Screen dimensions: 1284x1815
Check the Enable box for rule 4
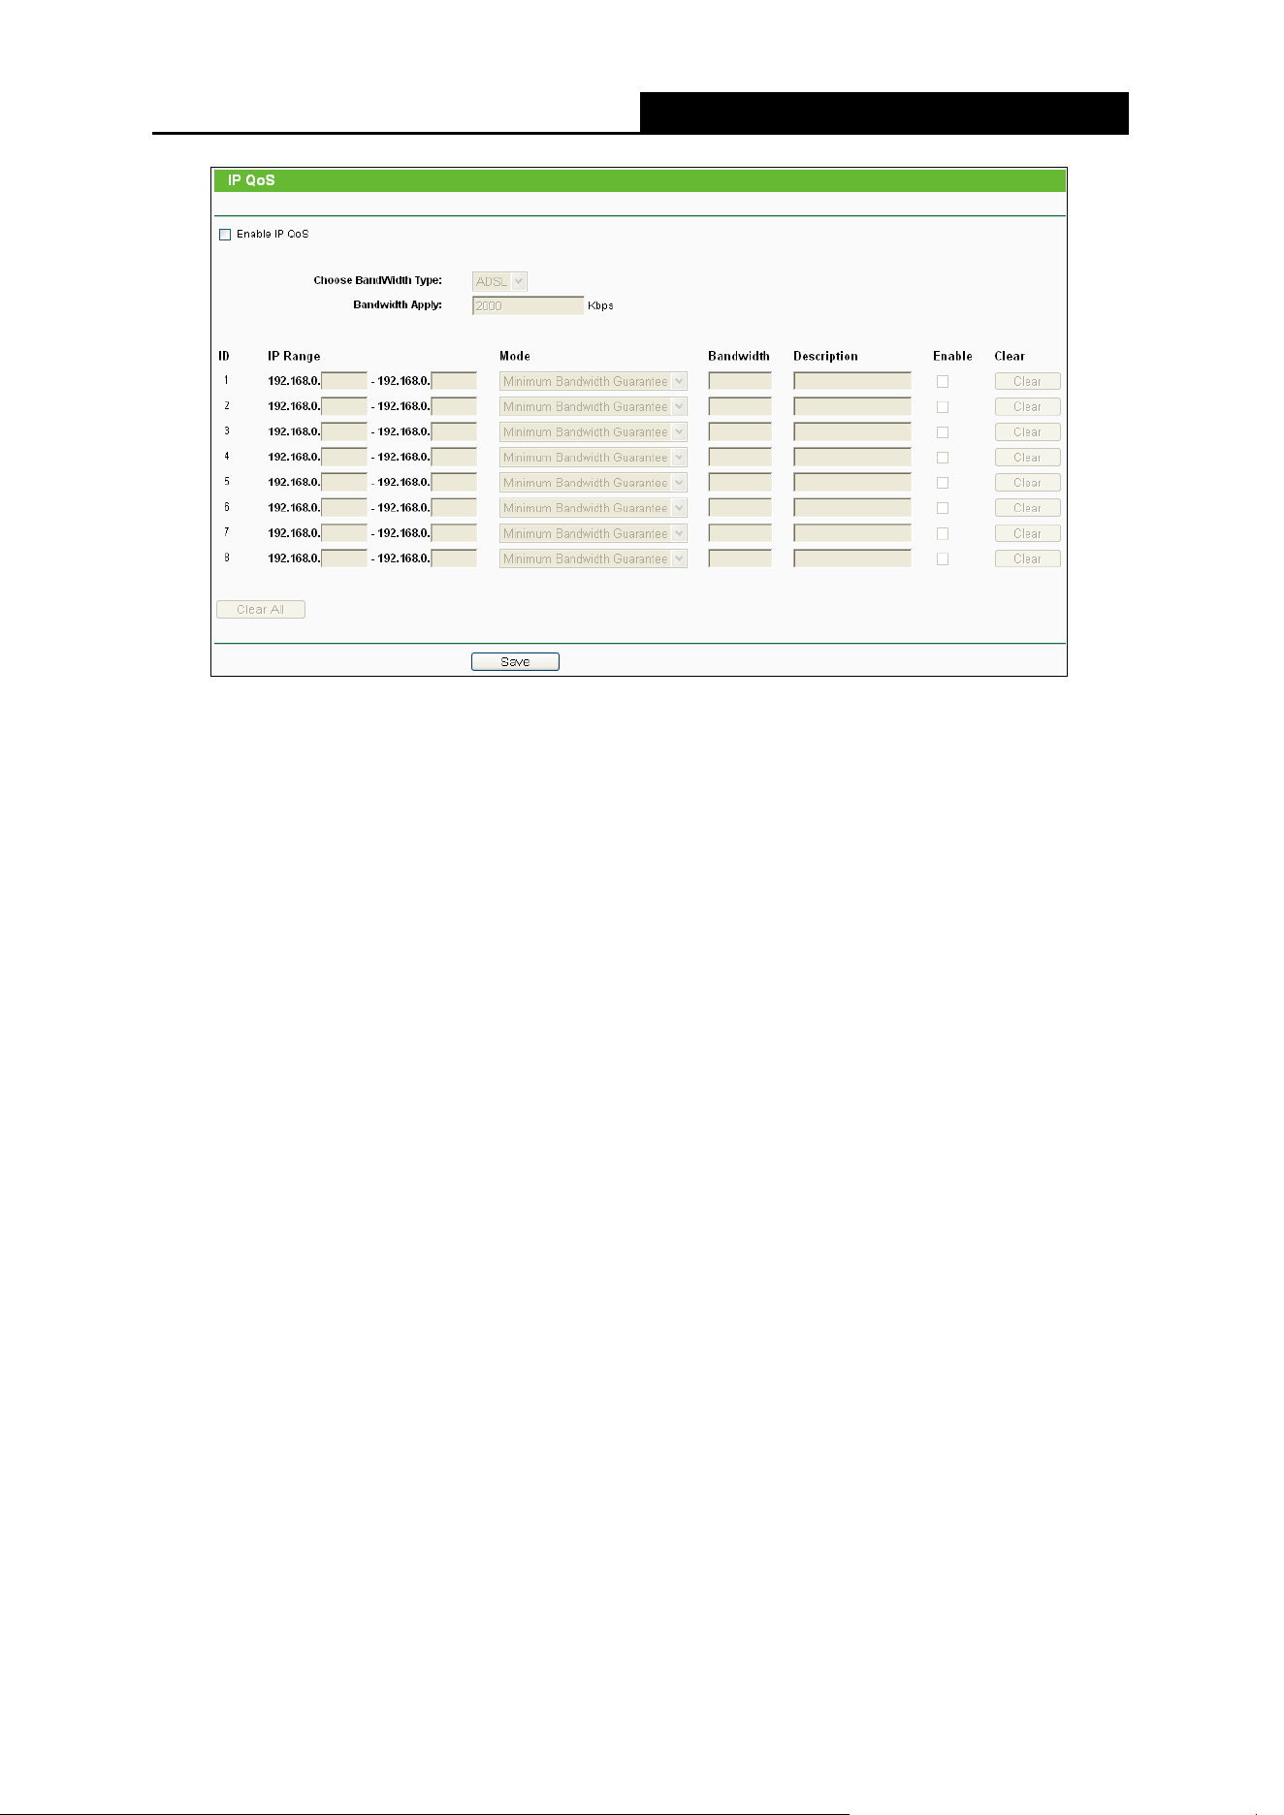[x=943, y=458]
